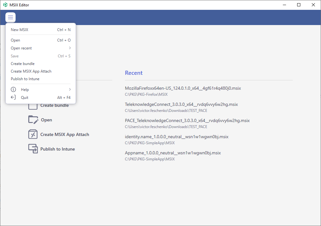
Task: Click Create bundle on the start page
Action: (x=54, y=106)
